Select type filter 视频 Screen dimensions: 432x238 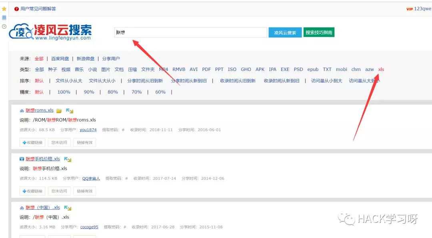tap(66, 69)
